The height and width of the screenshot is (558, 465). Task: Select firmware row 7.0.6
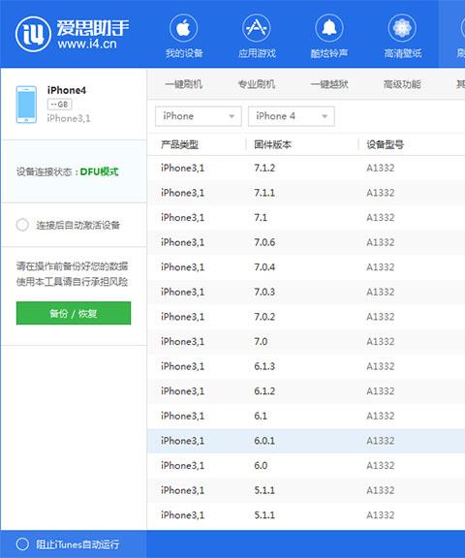(306, 242)
